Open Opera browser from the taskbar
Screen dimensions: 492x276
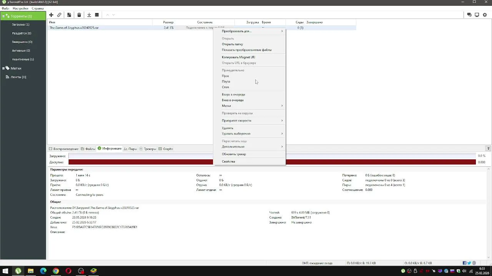click(x=68, y=271)
